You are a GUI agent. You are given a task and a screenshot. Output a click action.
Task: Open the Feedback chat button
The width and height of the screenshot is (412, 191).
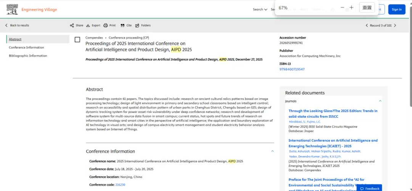[x=370, y=188]
